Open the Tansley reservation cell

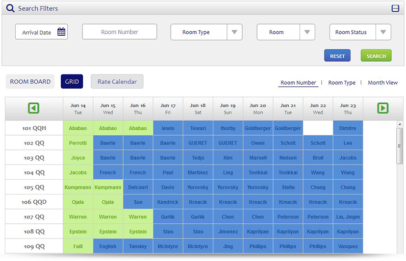[138, 246]
